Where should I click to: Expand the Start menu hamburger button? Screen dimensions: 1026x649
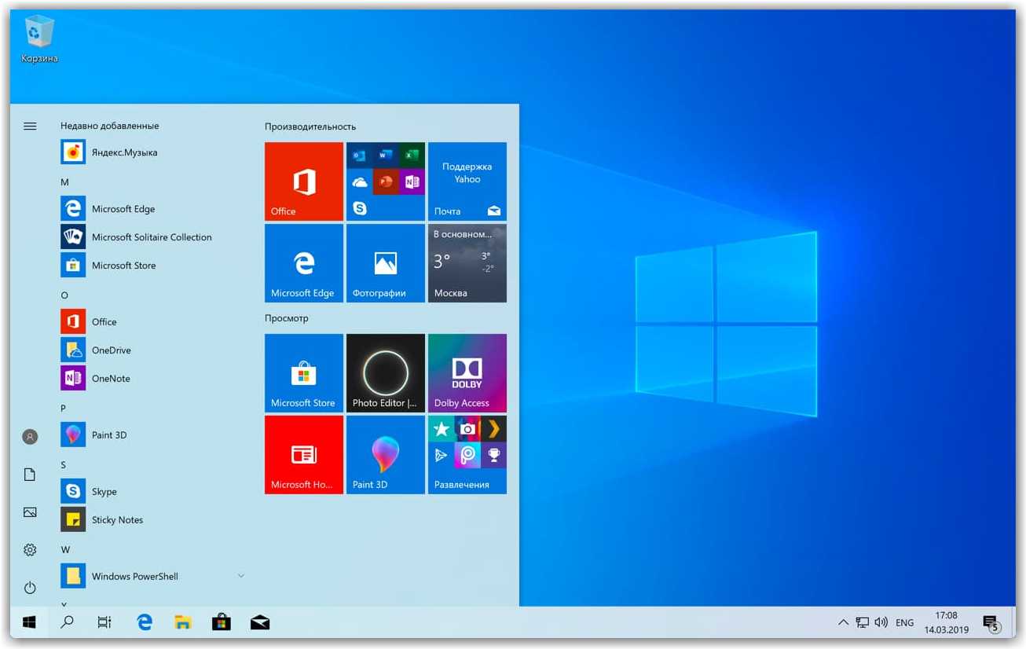(x=30, y=126)
